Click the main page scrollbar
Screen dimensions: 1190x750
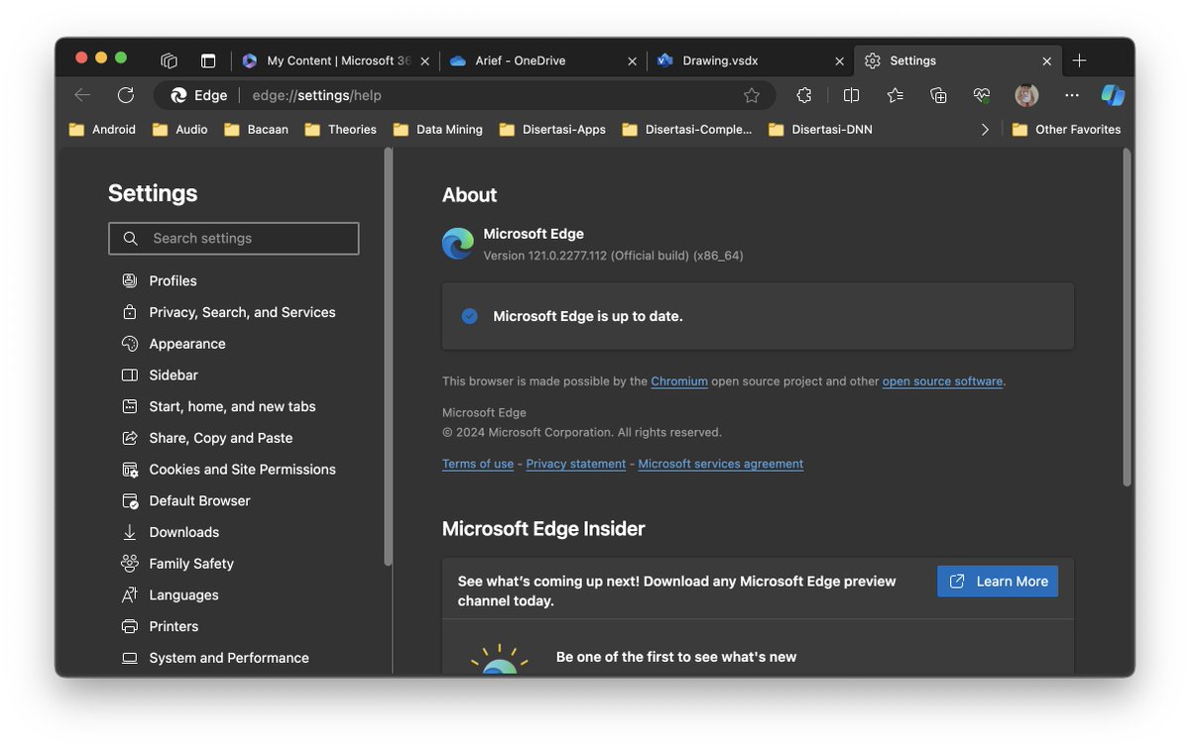pyautogui.click(x=1127, y=317)
